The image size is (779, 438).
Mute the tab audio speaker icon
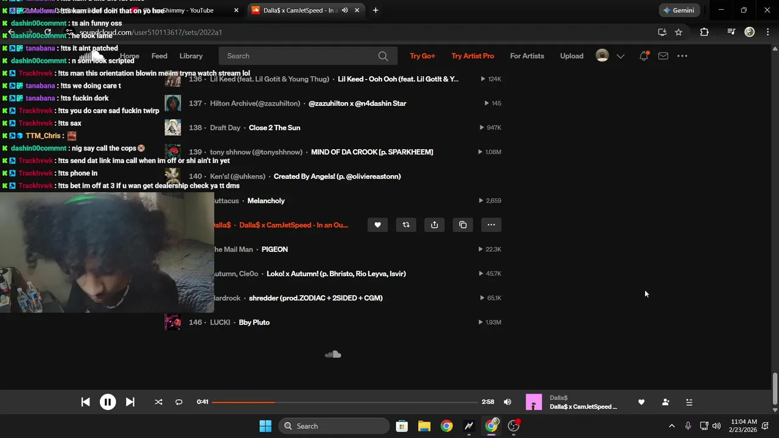point(345,10)
